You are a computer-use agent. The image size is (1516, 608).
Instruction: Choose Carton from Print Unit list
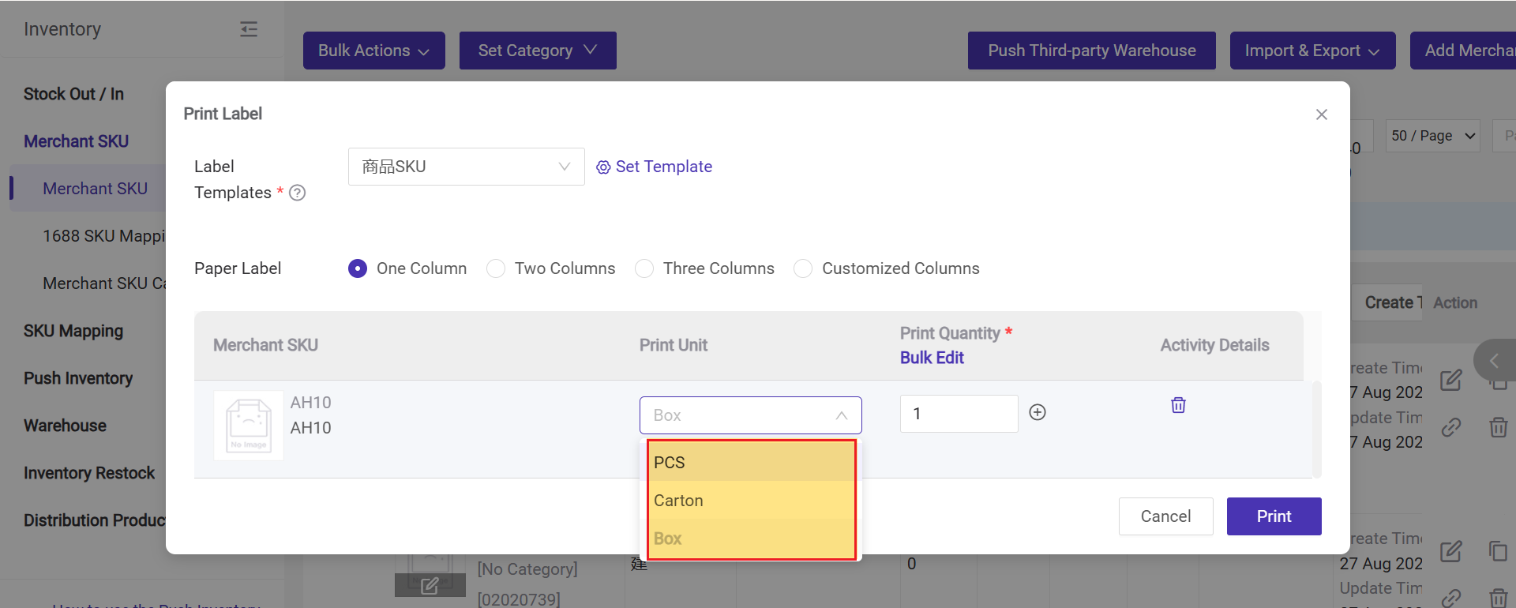point(751,501)
